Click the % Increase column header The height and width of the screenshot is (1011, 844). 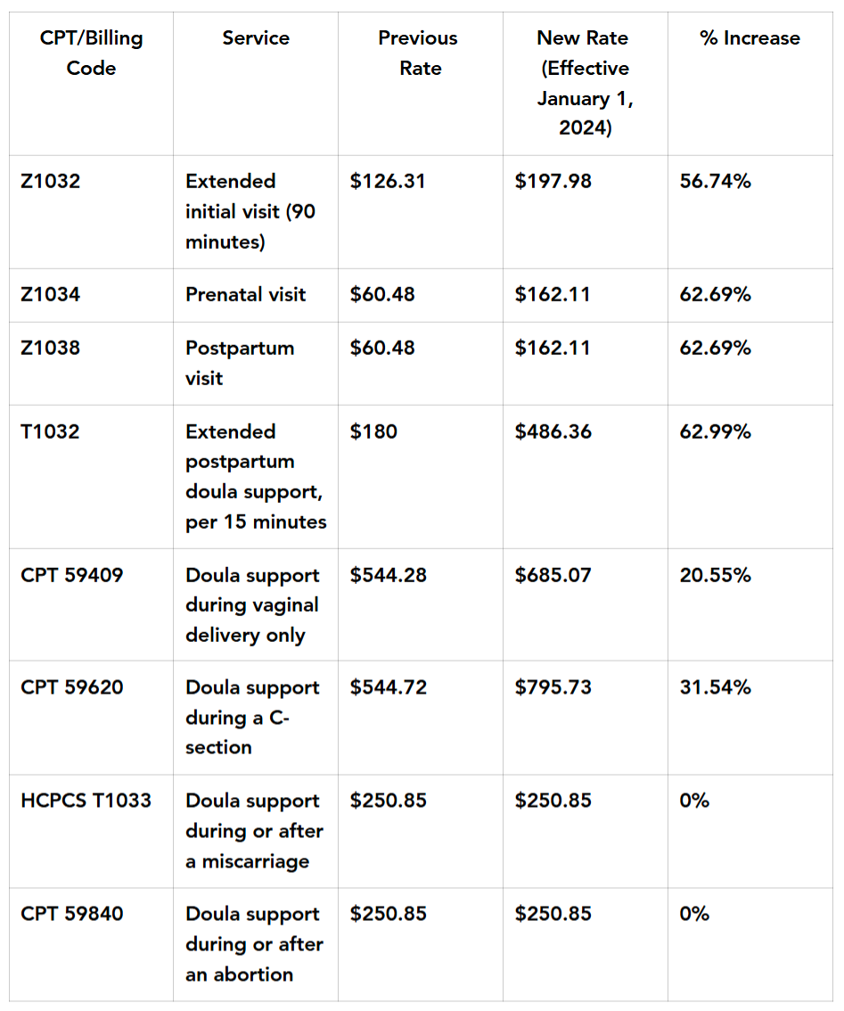[x=750, y=38]
